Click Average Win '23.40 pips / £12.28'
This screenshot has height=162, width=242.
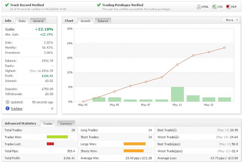pyautogui.click(x=139, y=158)
